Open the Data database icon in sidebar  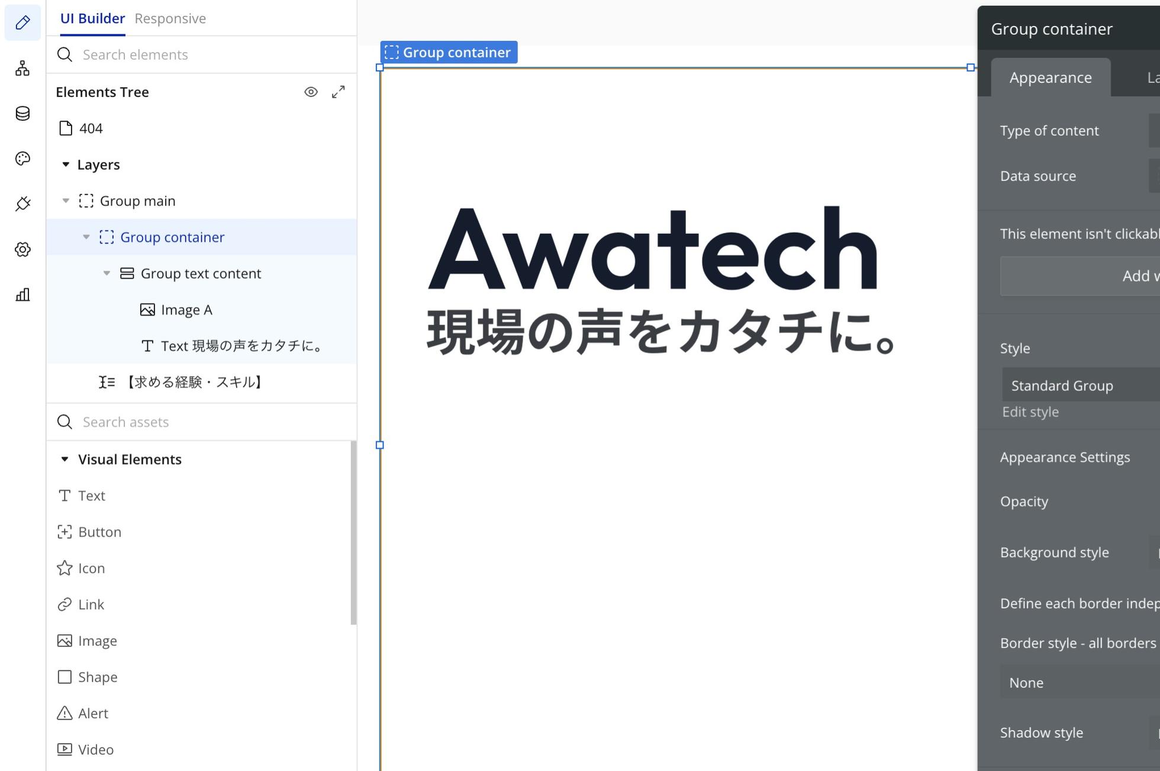[x=22, y=114]
